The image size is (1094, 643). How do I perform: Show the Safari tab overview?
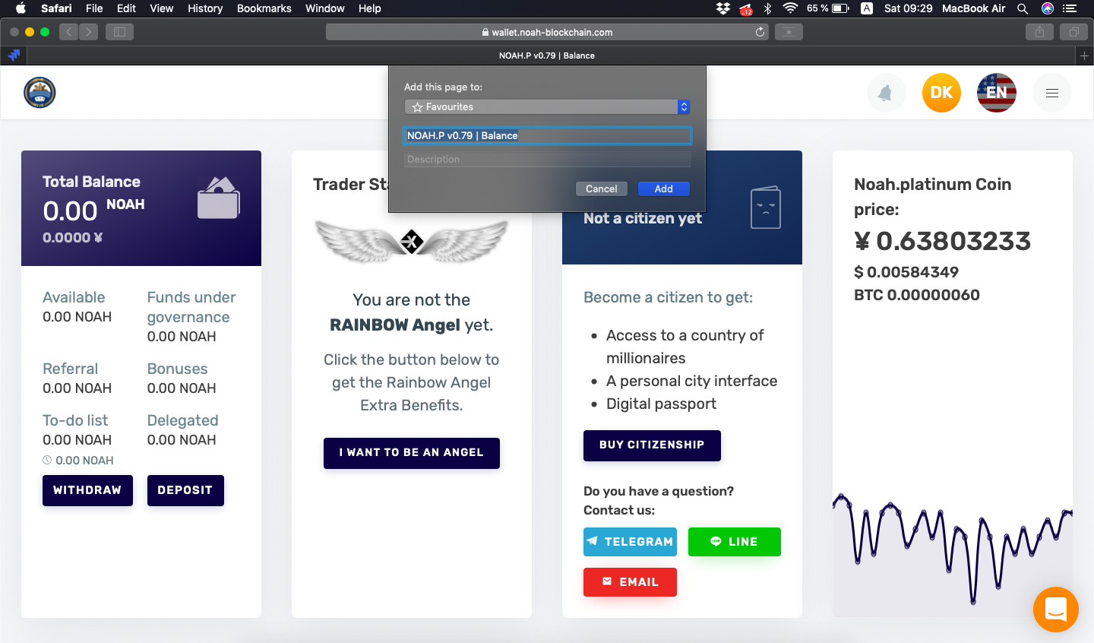1073,32
